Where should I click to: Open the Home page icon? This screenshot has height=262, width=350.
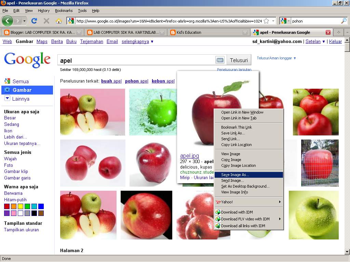point(59,21)
